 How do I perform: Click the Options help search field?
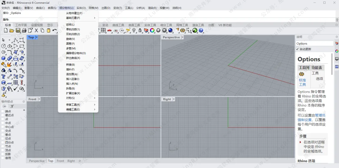pyautogui.click(x=314, y=44)
